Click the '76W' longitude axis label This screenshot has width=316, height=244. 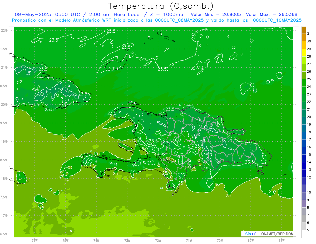(x=34, y=240)
